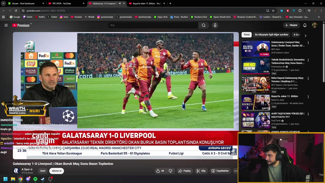Start voice search with the microphone
325x183 pixels.
coord(215,25)
